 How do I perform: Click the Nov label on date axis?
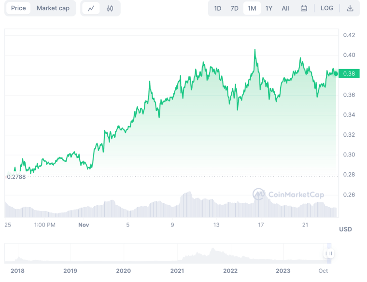tap(84, 225)
